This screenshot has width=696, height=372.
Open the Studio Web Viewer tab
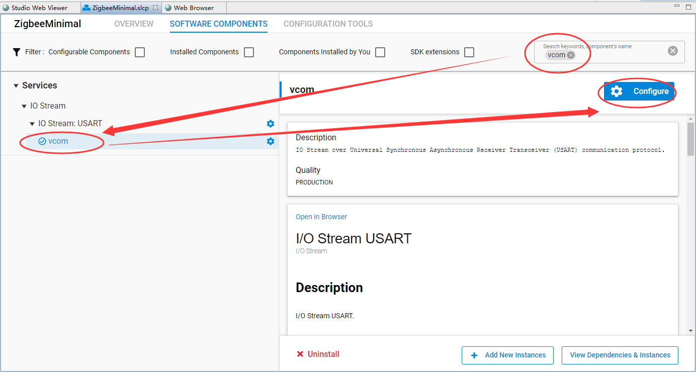[x=34, y=8]
